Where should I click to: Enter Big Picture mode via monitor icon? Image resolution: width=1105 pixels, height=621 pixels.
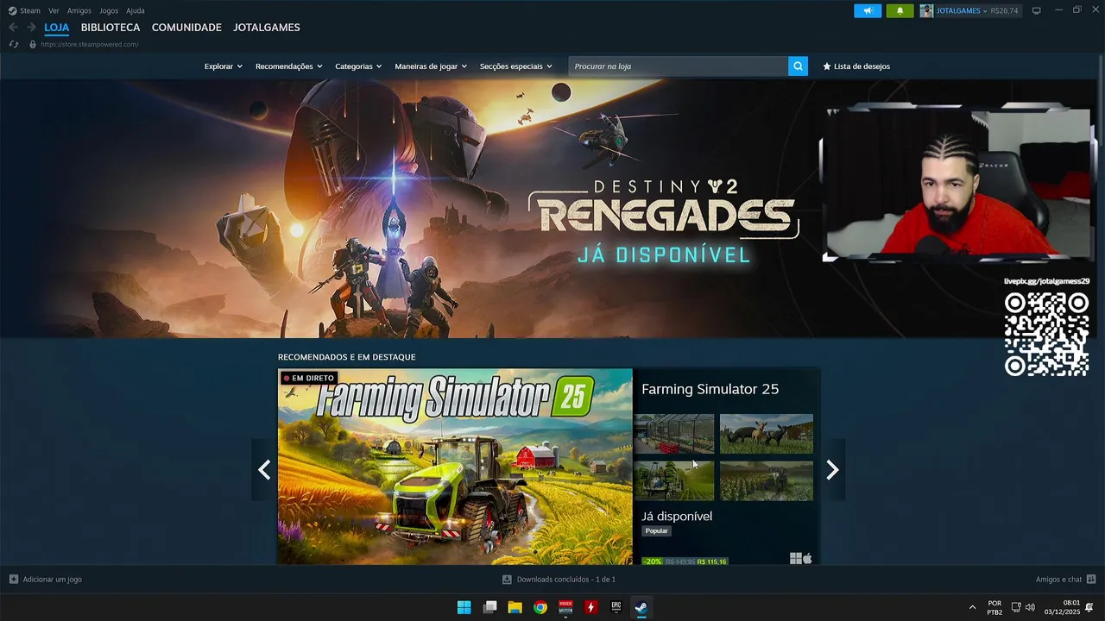[1036, 10]
